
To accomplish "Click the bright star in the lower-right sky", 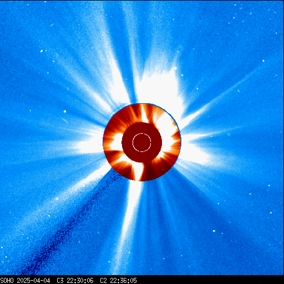I will 214,231.
